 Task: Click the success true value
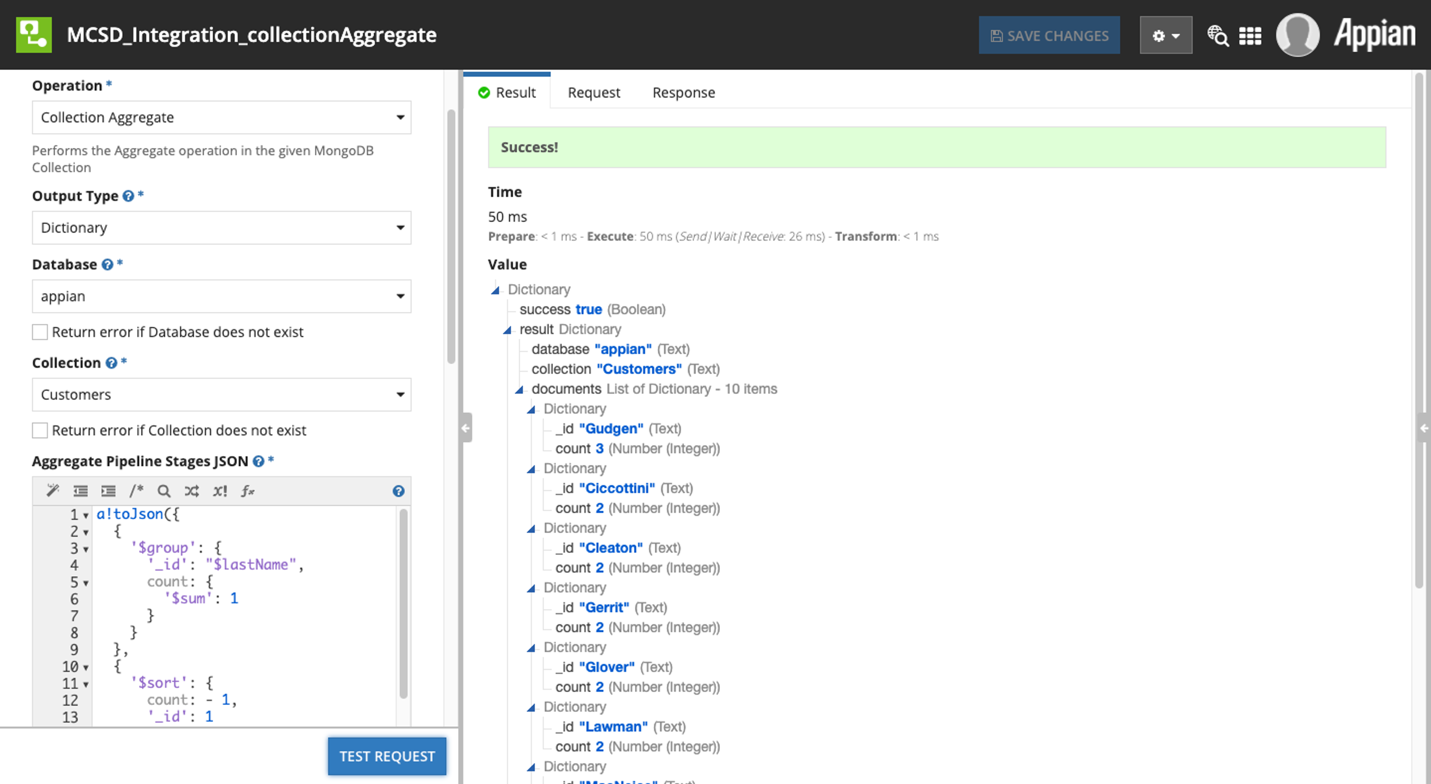click(588, 310)
